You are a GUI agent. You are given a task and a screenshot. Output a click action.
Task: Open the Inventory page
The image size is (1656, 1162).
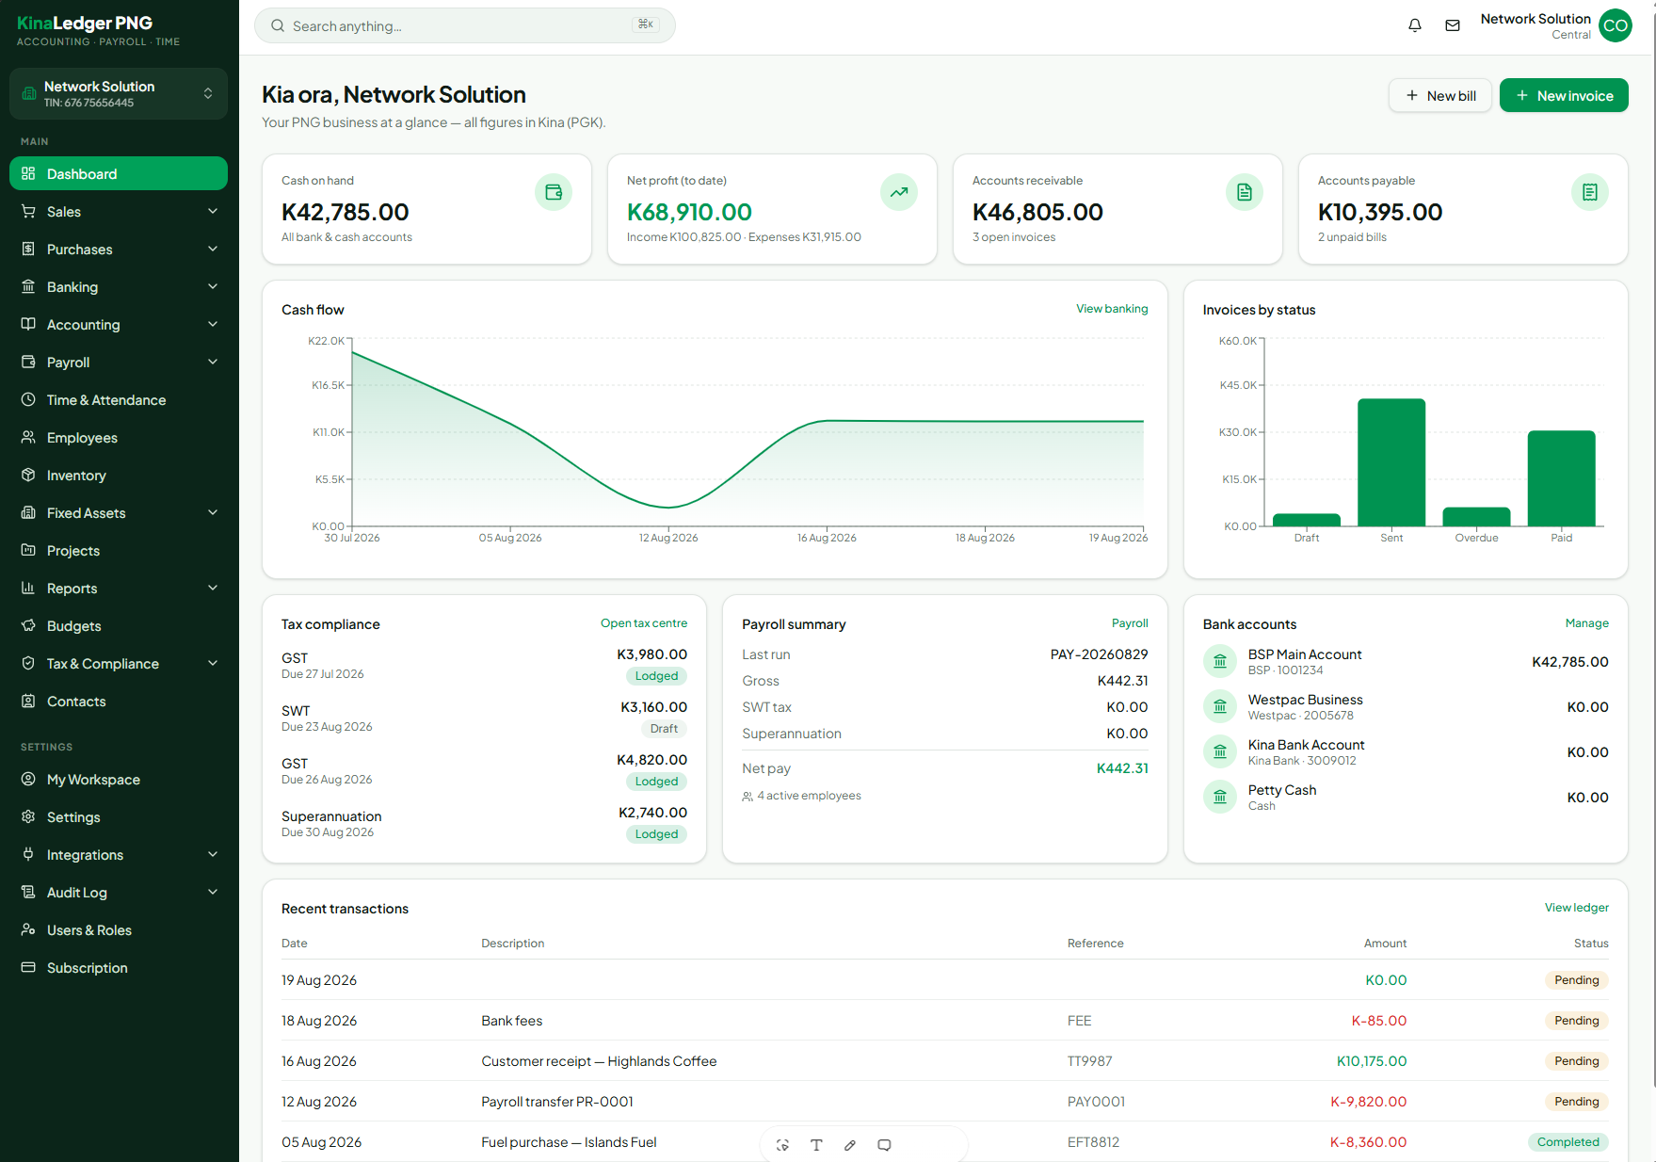pos(119,475)
